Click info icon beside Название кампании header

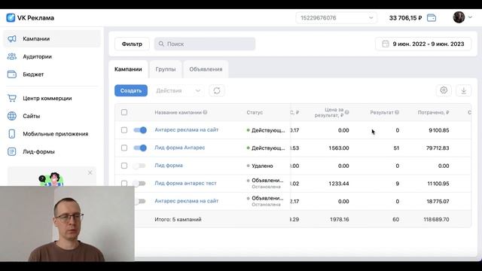pos(205,112)
